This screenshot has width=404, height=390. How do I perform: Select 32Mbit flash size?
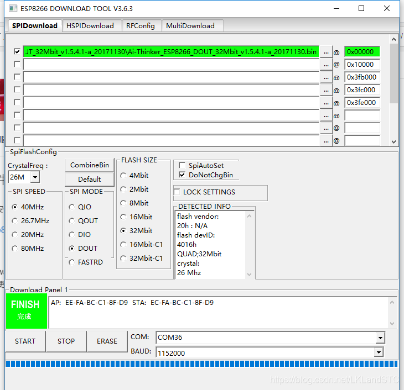pos(123,231)
